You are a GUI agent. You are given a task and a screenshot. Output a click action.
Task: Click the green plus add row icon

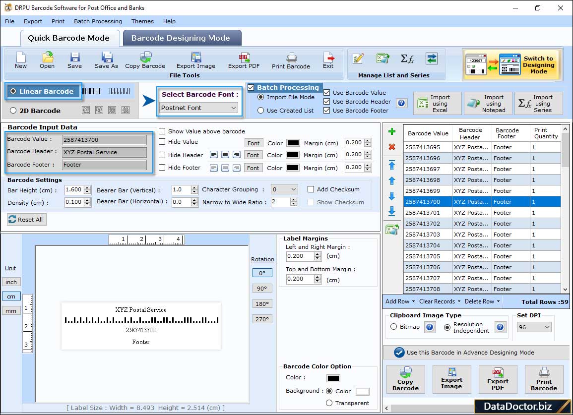[x=392, y=131]
